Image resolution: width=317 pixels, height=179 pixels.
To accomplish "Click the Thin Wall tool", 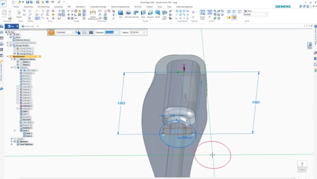I will (x=164, y=15).
